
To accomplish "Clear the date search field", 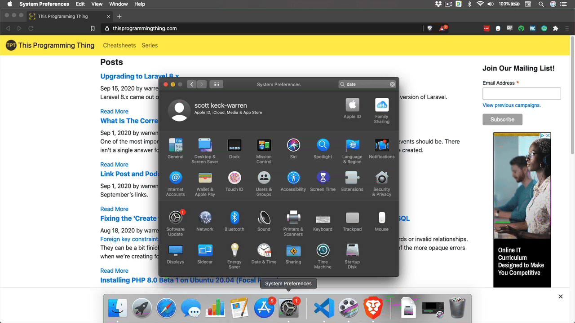I will coord(392,84).
